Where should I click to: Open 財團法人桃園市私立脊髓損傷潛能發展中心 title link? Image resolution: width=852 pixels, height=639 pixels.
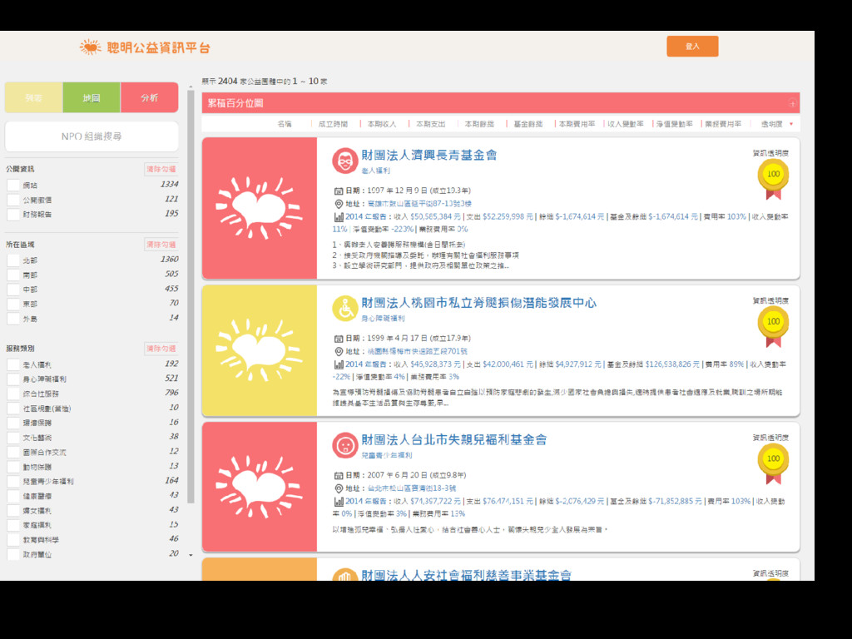tap(478, 303)
